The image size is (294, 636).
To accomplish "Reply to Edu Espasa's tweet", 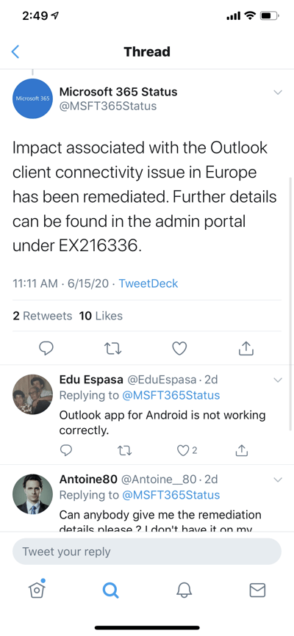I will click(x=66, y=449).
